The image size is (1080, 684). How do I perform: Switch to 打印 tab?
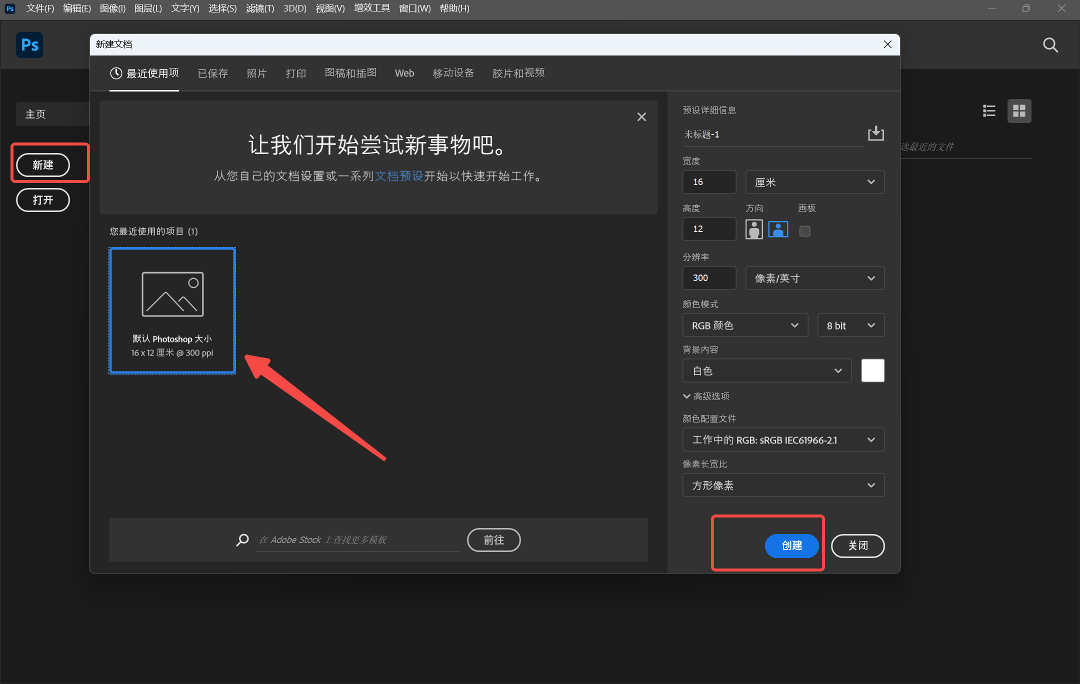pos(296,73)
